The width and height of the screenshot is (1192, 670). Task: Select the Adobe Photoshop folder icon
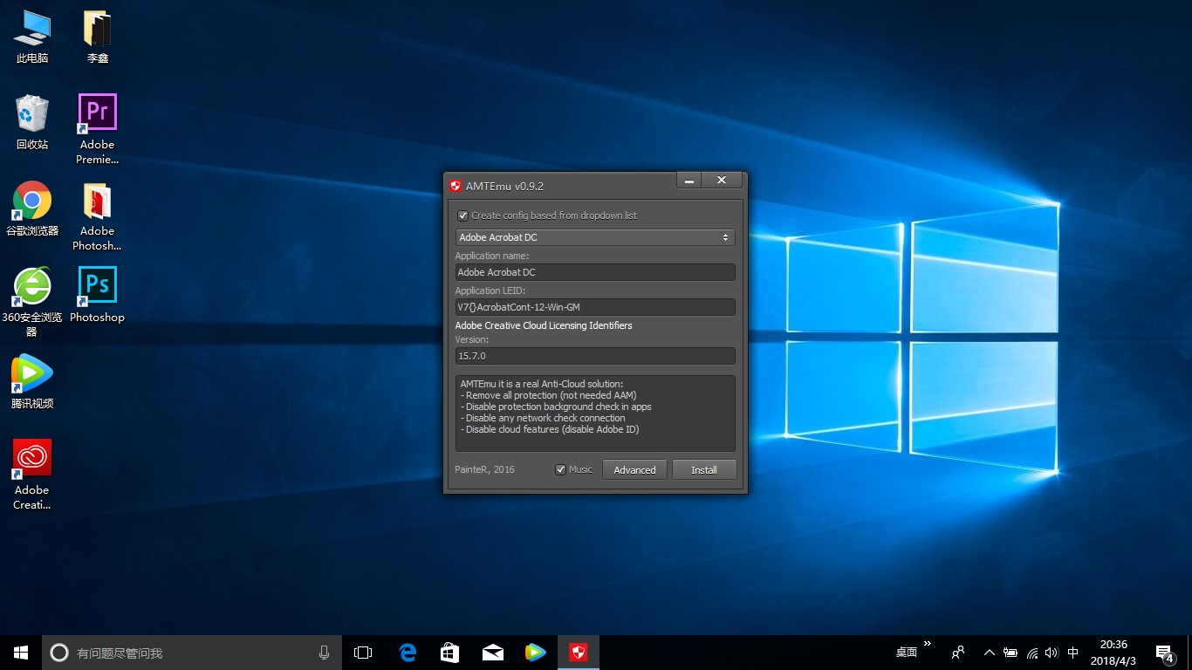click(98, 216)
